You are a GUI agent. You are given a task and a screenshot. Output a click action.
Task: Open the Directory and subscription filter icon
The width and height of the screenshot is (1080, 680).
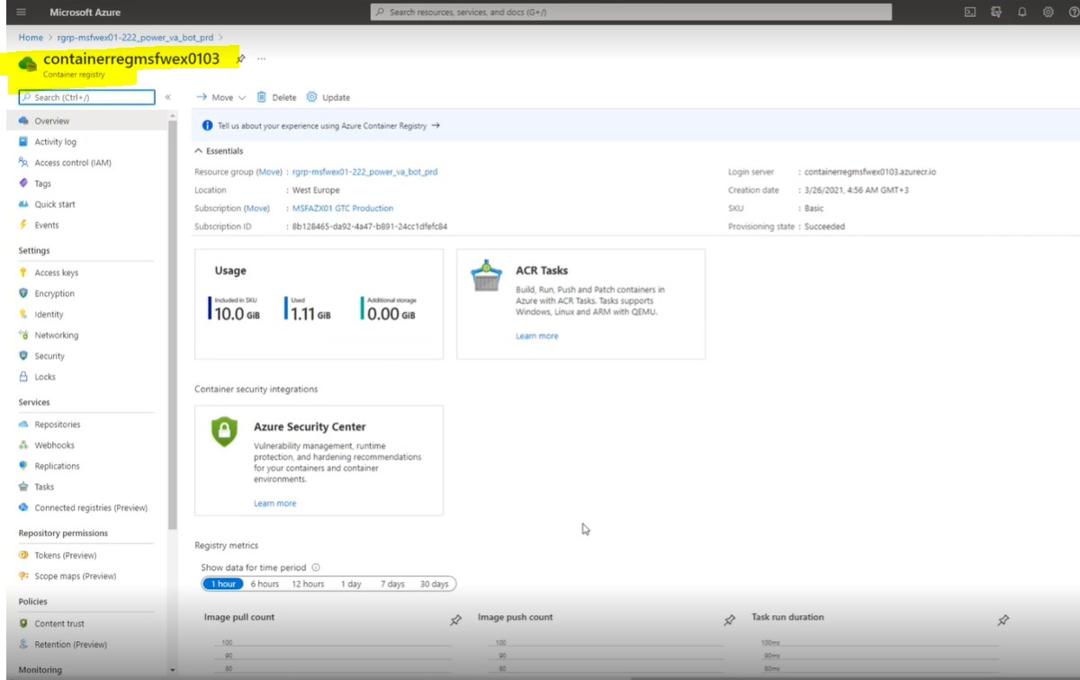click(996, 13)
